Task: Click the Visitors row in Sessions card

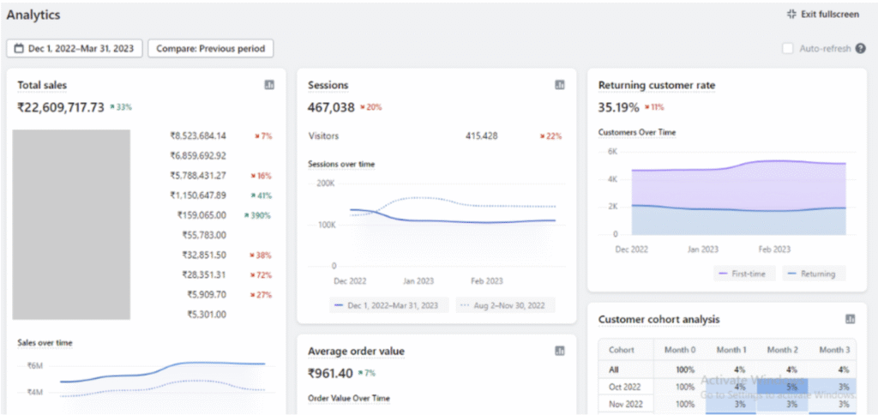Action: pos(323,135)
